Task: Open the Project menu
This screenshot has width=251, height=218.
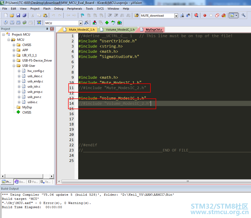Action: [35, 9]
